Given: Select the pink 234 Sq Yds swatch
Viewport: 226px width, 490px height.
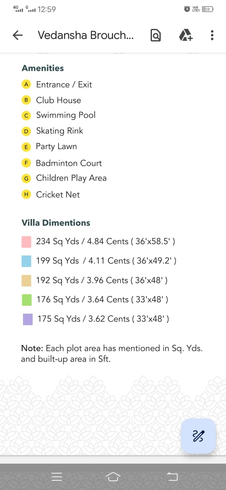Looking at the screenshot, I should click(x=26, y=242).
